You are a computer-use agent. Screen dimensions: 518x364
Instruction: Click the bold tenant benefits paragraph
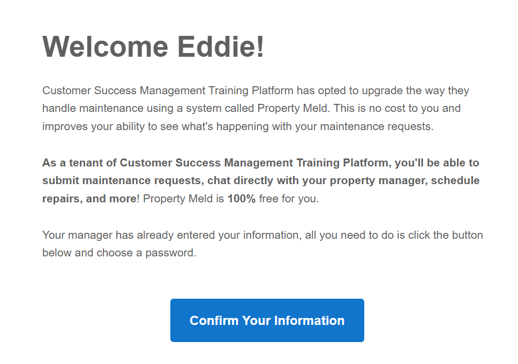pos(261,180)
